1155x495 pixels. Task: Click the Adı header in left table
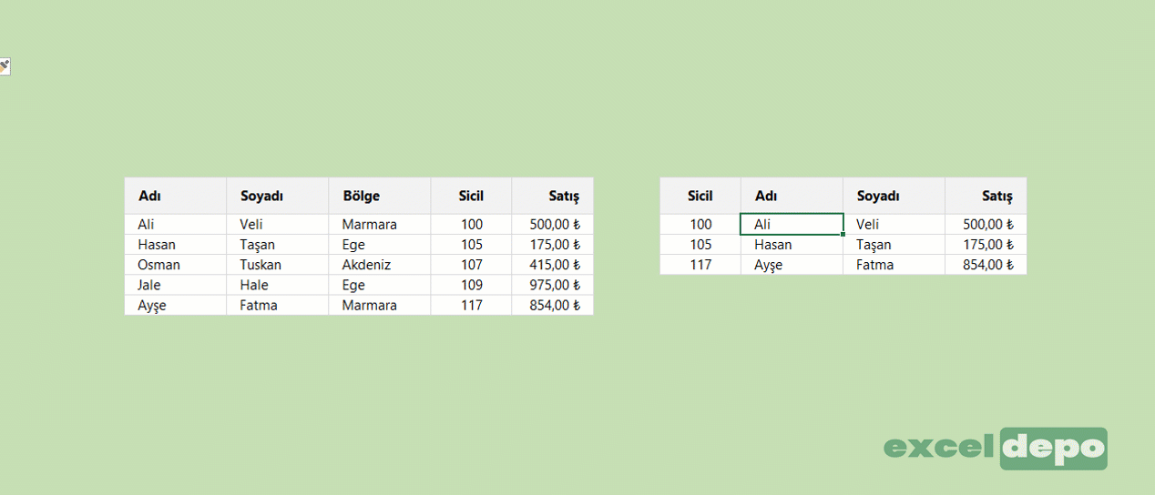point(175,196)
